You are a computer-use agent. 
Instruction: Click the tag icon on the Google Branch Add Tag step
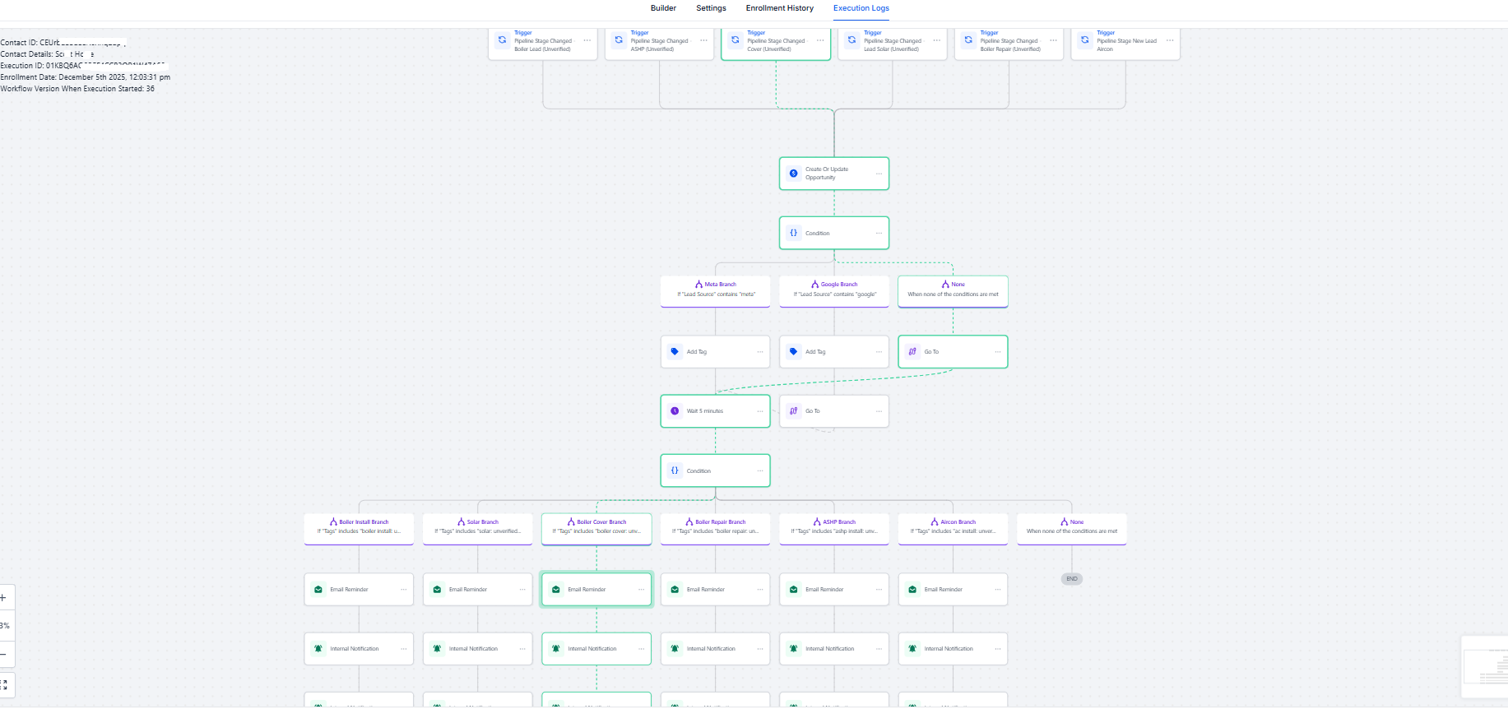(x=793, y=351)
